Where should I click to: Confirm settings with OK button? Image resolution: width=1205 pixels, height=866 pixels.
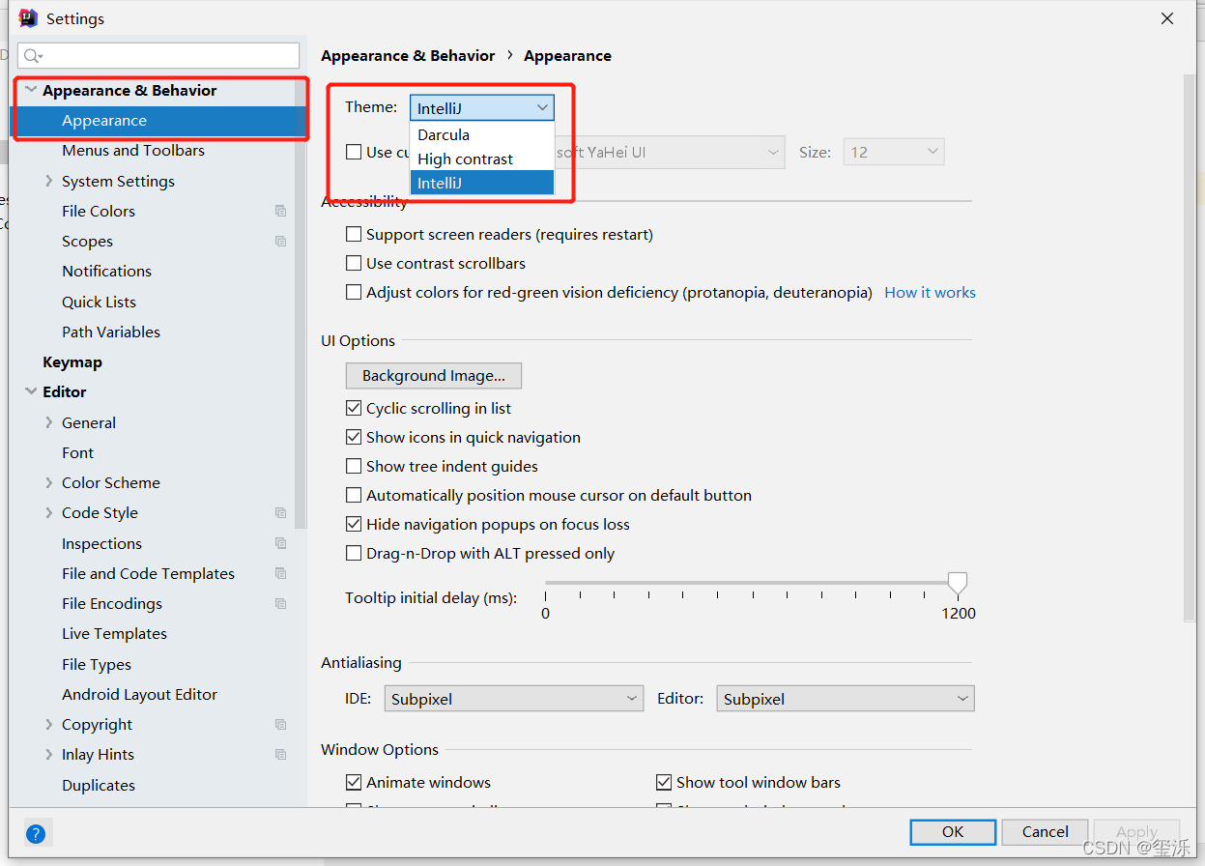953,831
